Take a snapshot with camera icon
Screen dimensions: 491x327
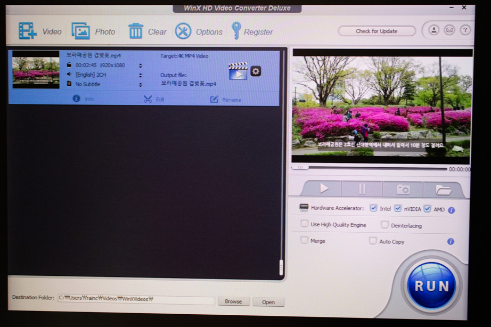[403, 190]
